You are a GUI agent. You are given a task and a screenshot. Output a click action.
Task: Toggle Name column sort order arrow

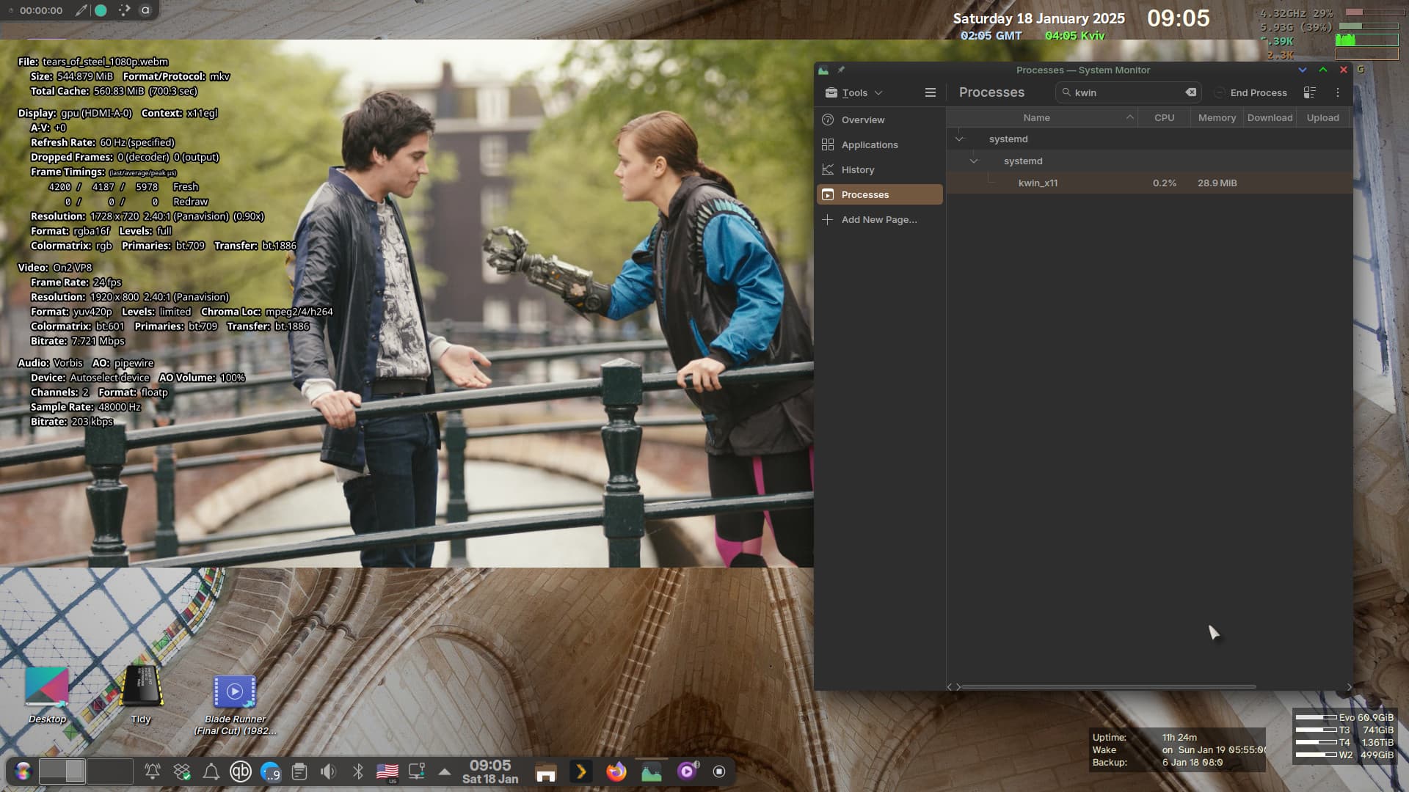point(1129,117)
